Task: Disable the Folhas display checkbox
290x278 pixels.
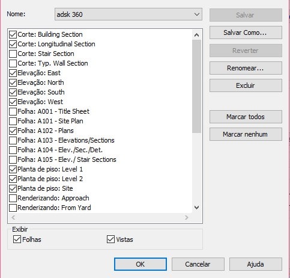Action: pos(17,239)
